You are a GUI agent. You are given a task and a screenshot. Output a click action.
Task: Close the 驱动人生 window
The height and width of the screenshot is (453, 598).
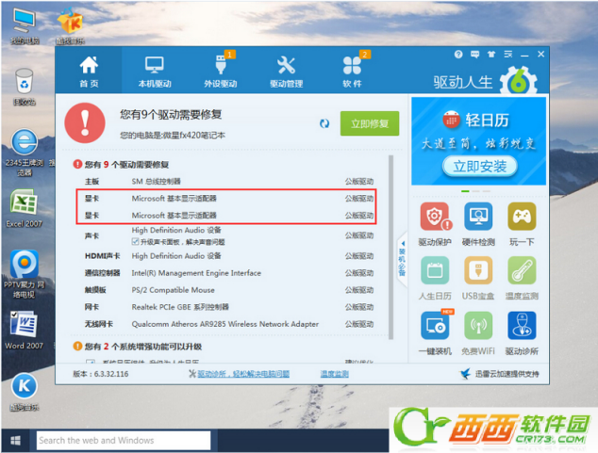coord(540,55)
